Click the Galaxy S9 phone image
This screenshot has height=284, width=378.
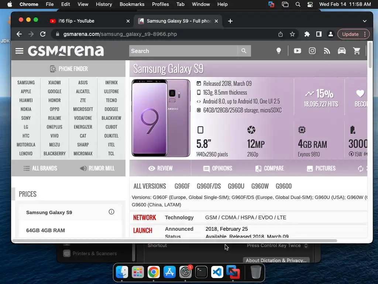click(161, 118)
